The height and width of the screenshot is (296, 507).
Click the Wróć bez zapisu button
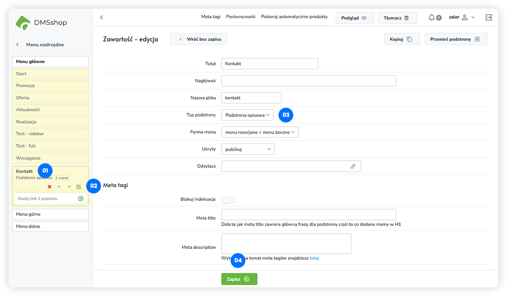tap(198, 39)
